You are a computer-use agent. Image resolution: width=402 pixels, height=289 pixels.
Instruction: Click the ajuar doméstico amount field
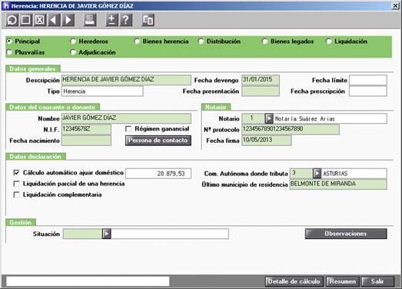pyautogui.click(x=158, y=174)
